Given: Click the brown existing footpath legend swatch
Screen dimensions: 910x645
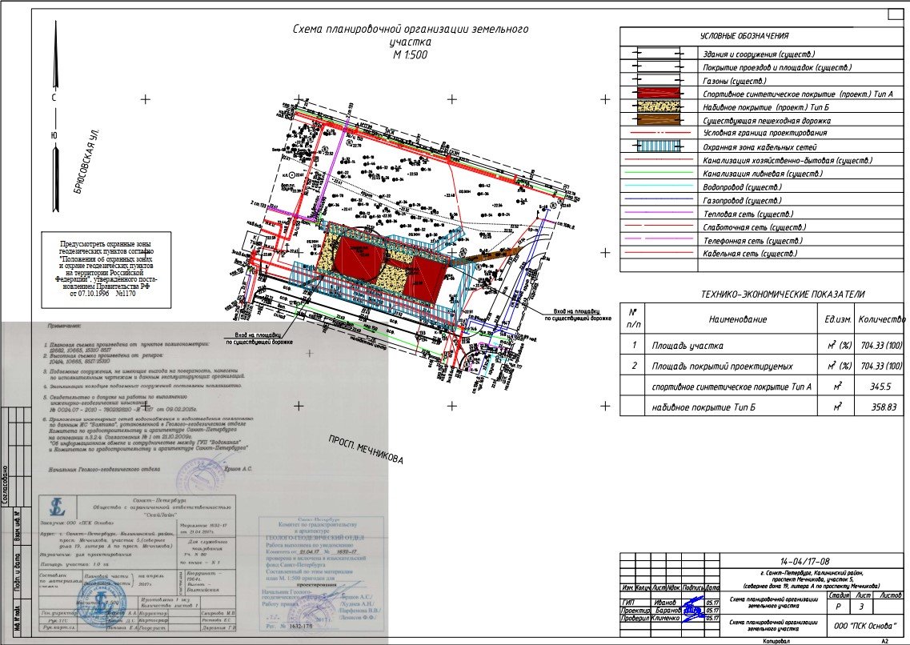Looking at the screenshot, I should point(658,120).
